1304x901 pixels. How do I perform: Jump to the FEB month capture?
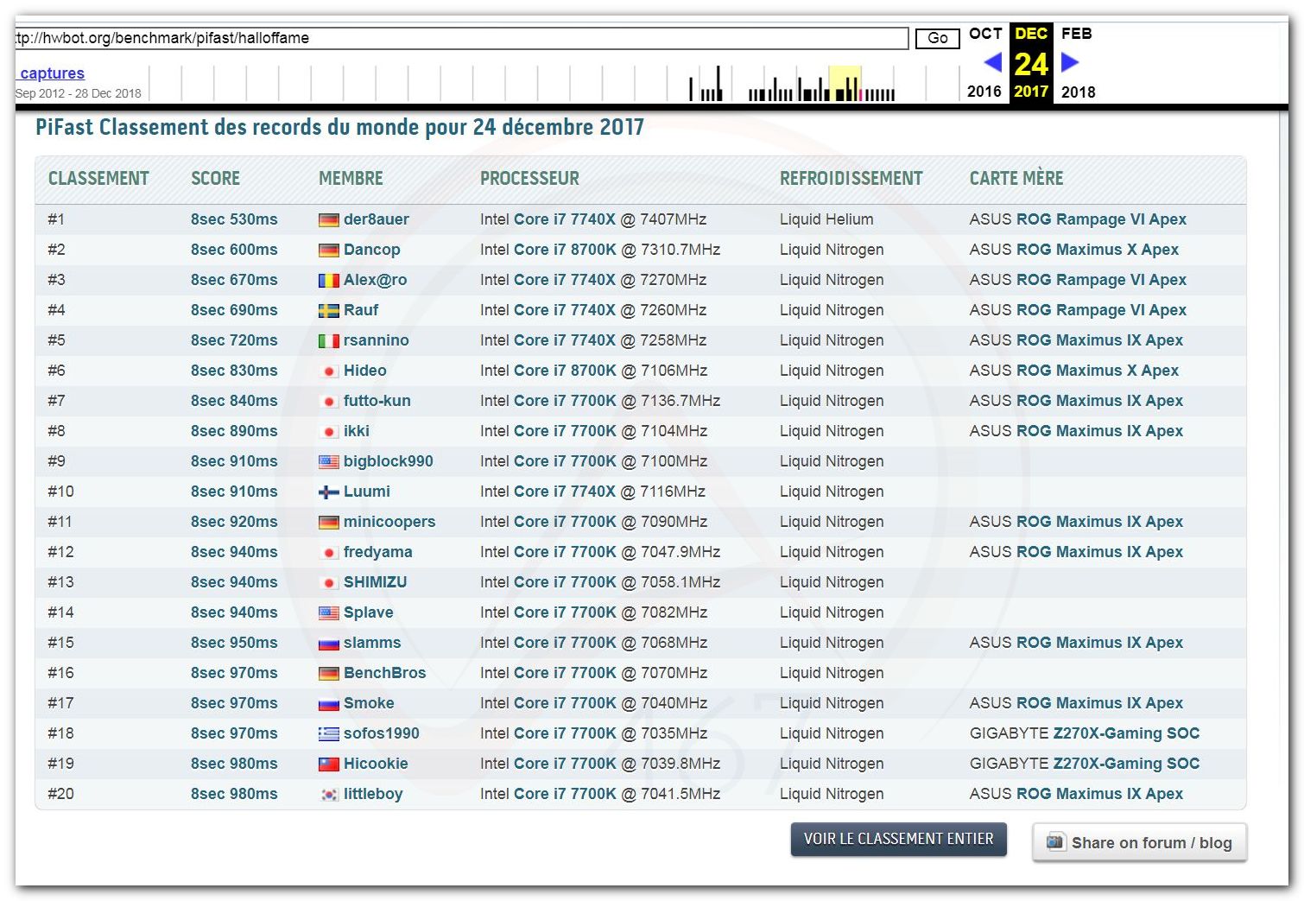tap(1077, 34)
